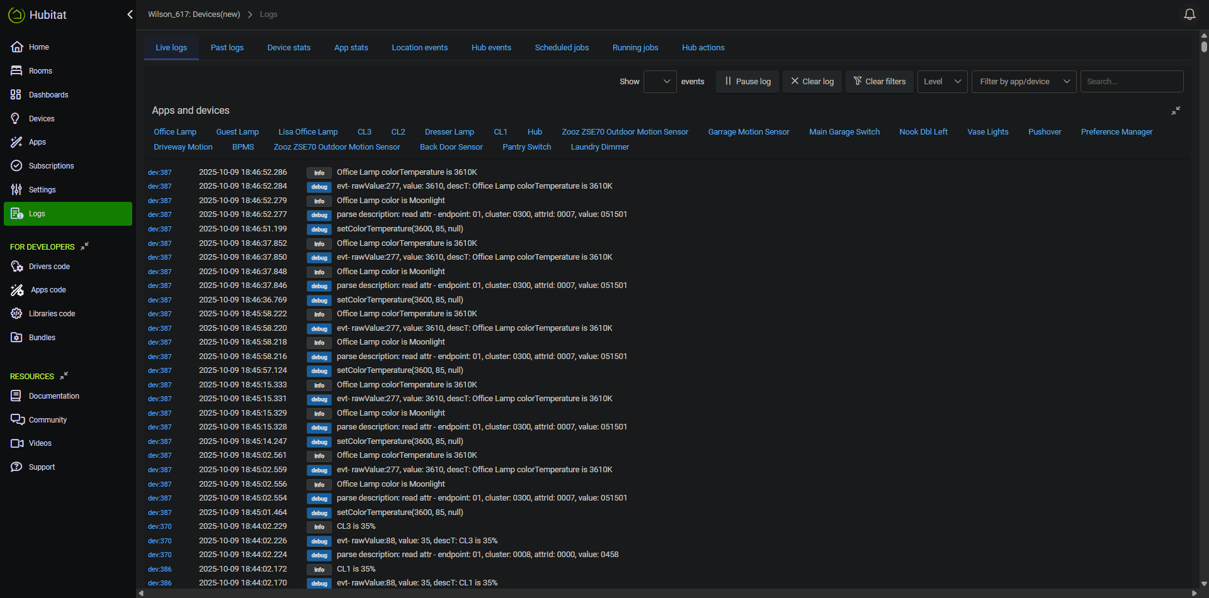Switch to the Hub events tab

click(491, 48)
